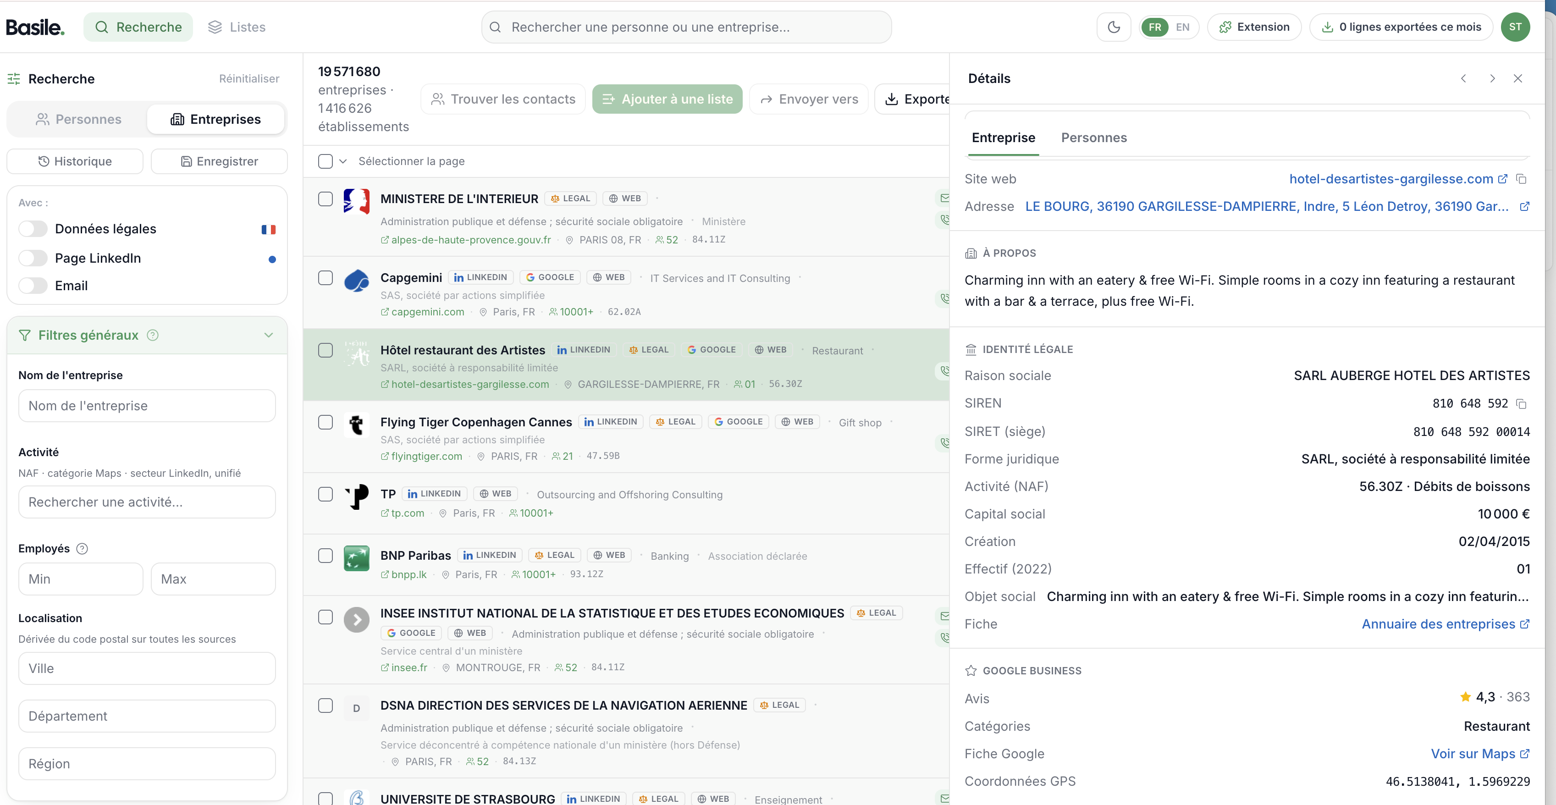This screenshot has width=1556, height=805.
Task: Copy the SIREN number
Action: tap(1522, 403)
